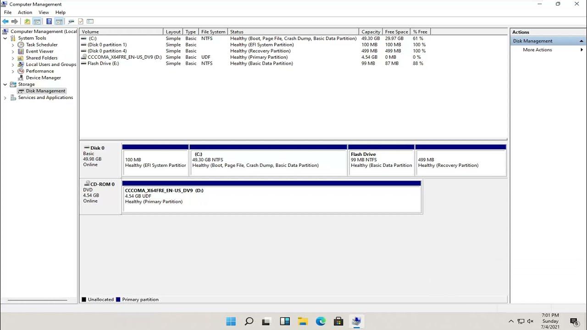Open the View menu

click(44, 12)
